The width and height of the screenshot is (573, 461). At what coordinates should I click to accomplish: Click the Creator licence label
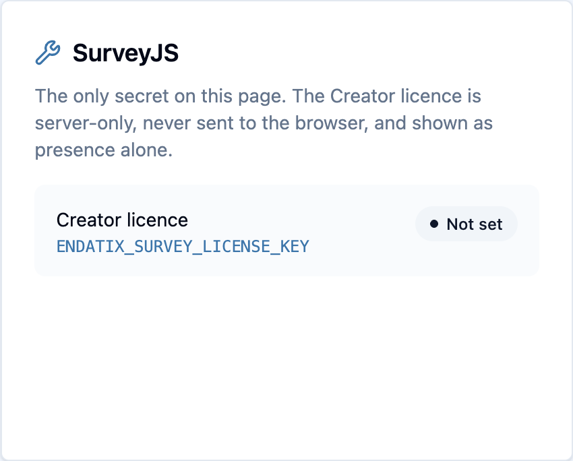pyautogui.click(x=122, y=220)
